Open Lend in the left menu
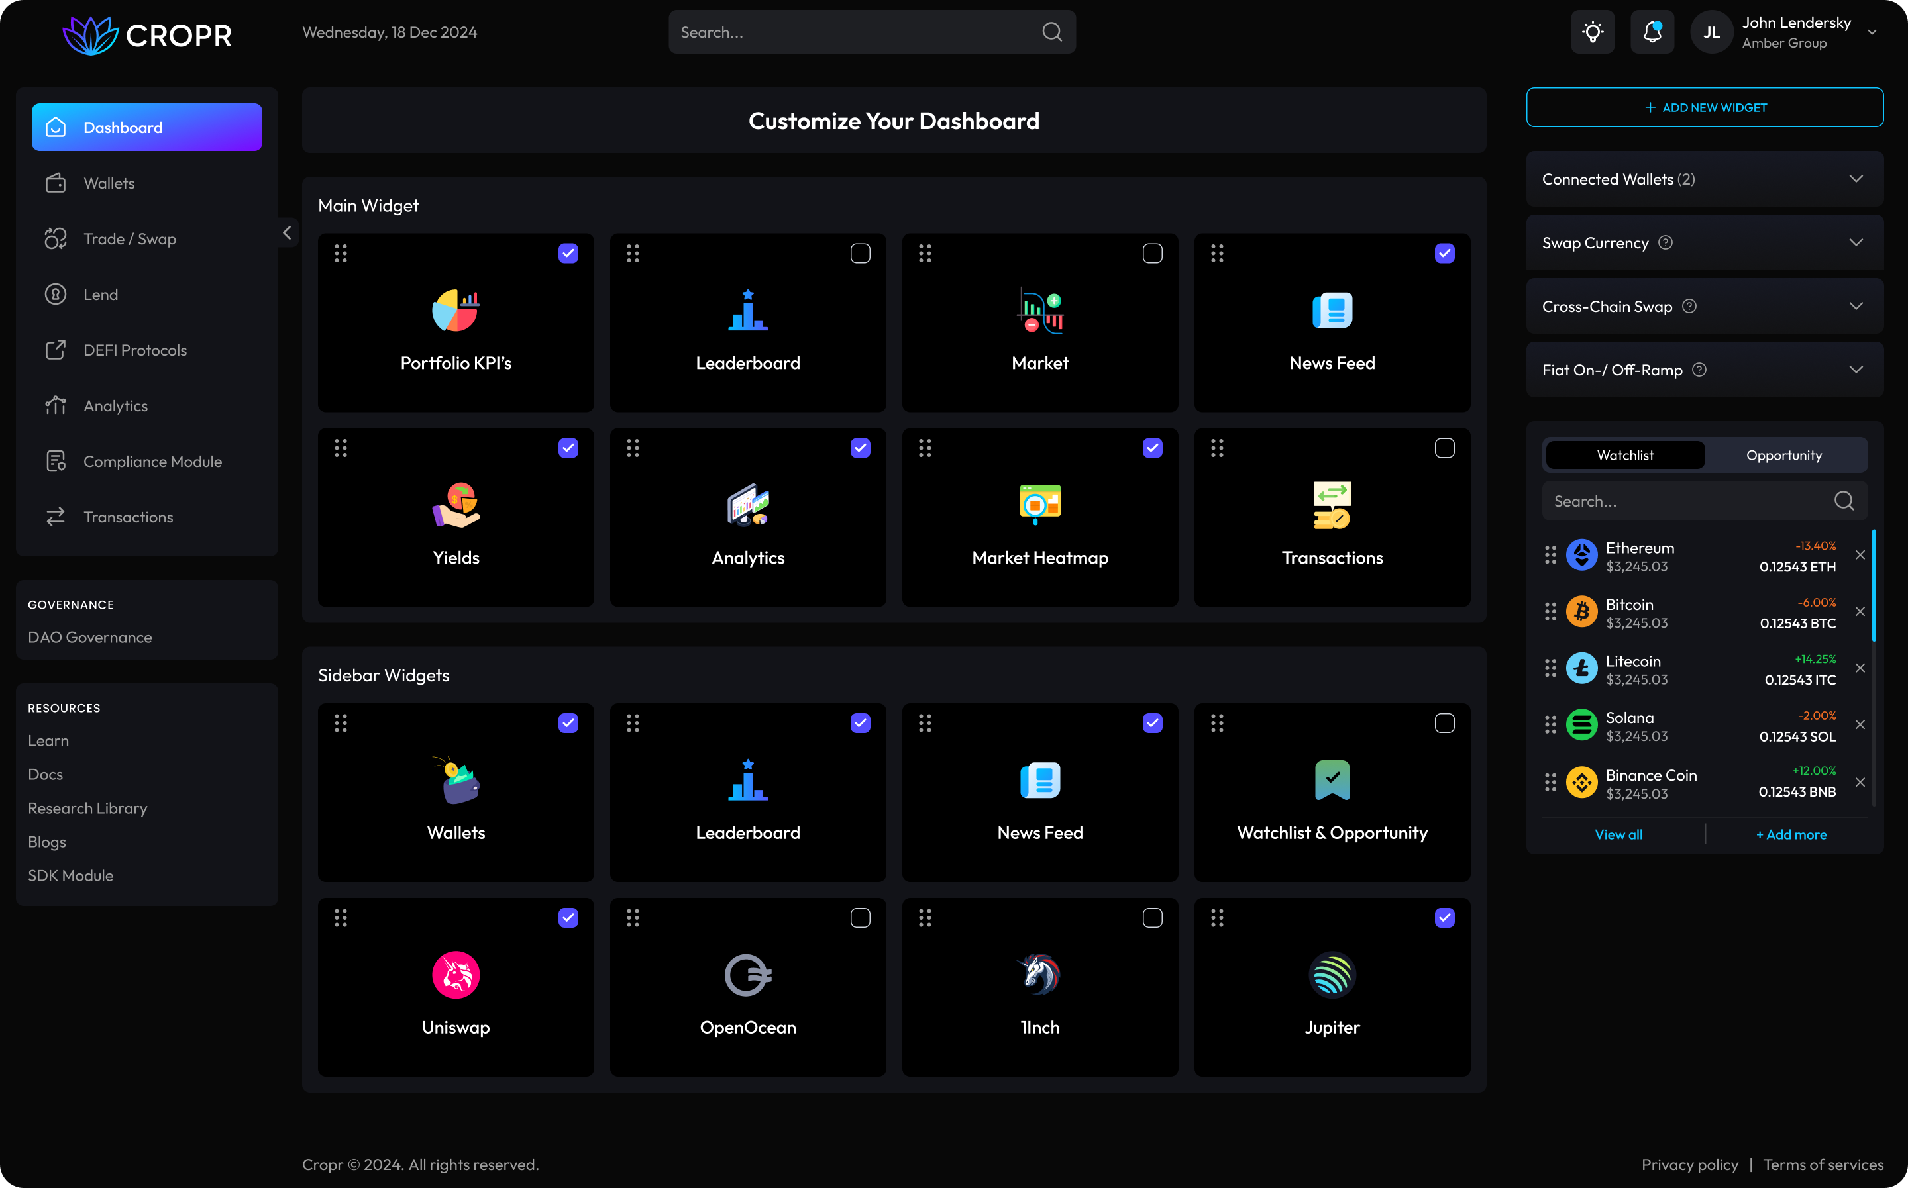Image resolution: width=1908 pixels, height=1188 pixels. pos(147,295)
